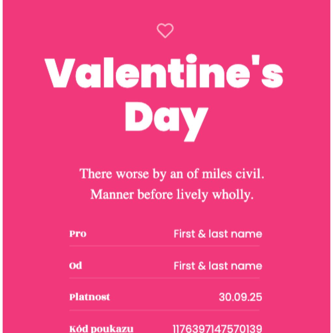Screen dimensions: 333x333
Task: Click the divider line under Platnost row
Action: pos(164,310)
